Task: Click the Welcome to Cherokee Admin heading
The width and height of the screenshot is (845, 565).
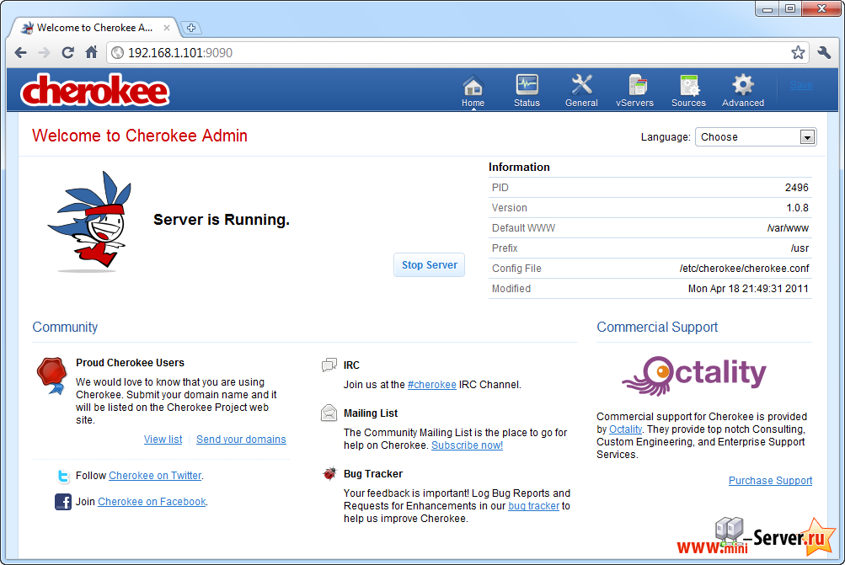Action: (140, 136)
